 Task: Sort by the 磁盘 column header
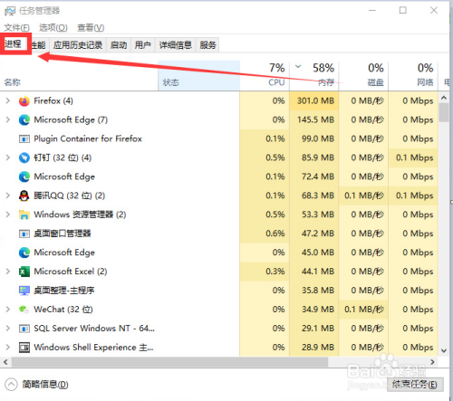coord(363,75)
